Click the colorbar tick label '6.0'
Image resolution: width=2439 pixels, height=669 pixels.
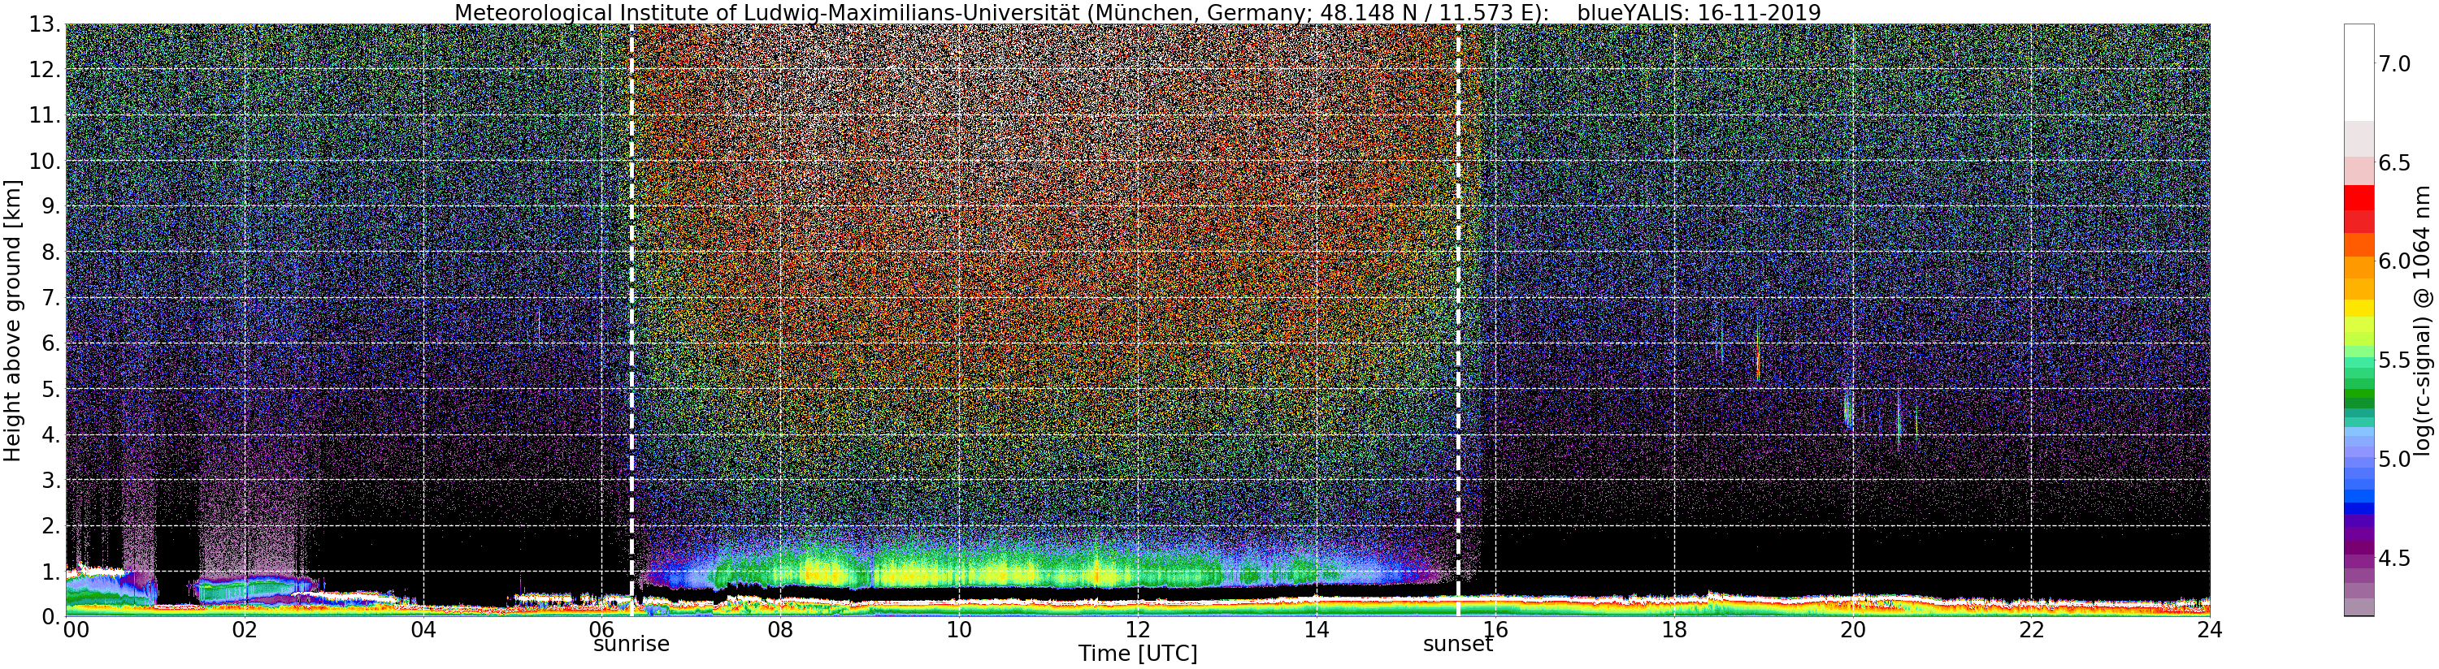pos(2393,261)
